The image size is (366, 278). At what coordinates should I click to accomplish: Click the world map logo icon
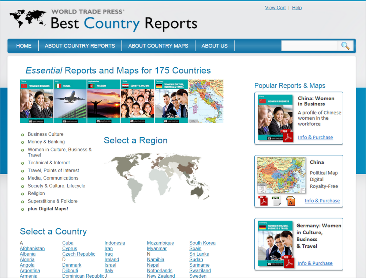(x=27, y=19)
